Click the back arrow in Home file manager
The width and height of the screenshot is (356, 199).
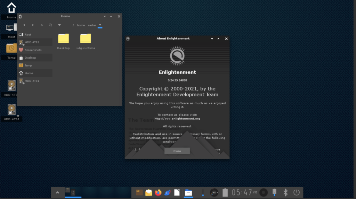pyautogui.click(x=24, y=25)
